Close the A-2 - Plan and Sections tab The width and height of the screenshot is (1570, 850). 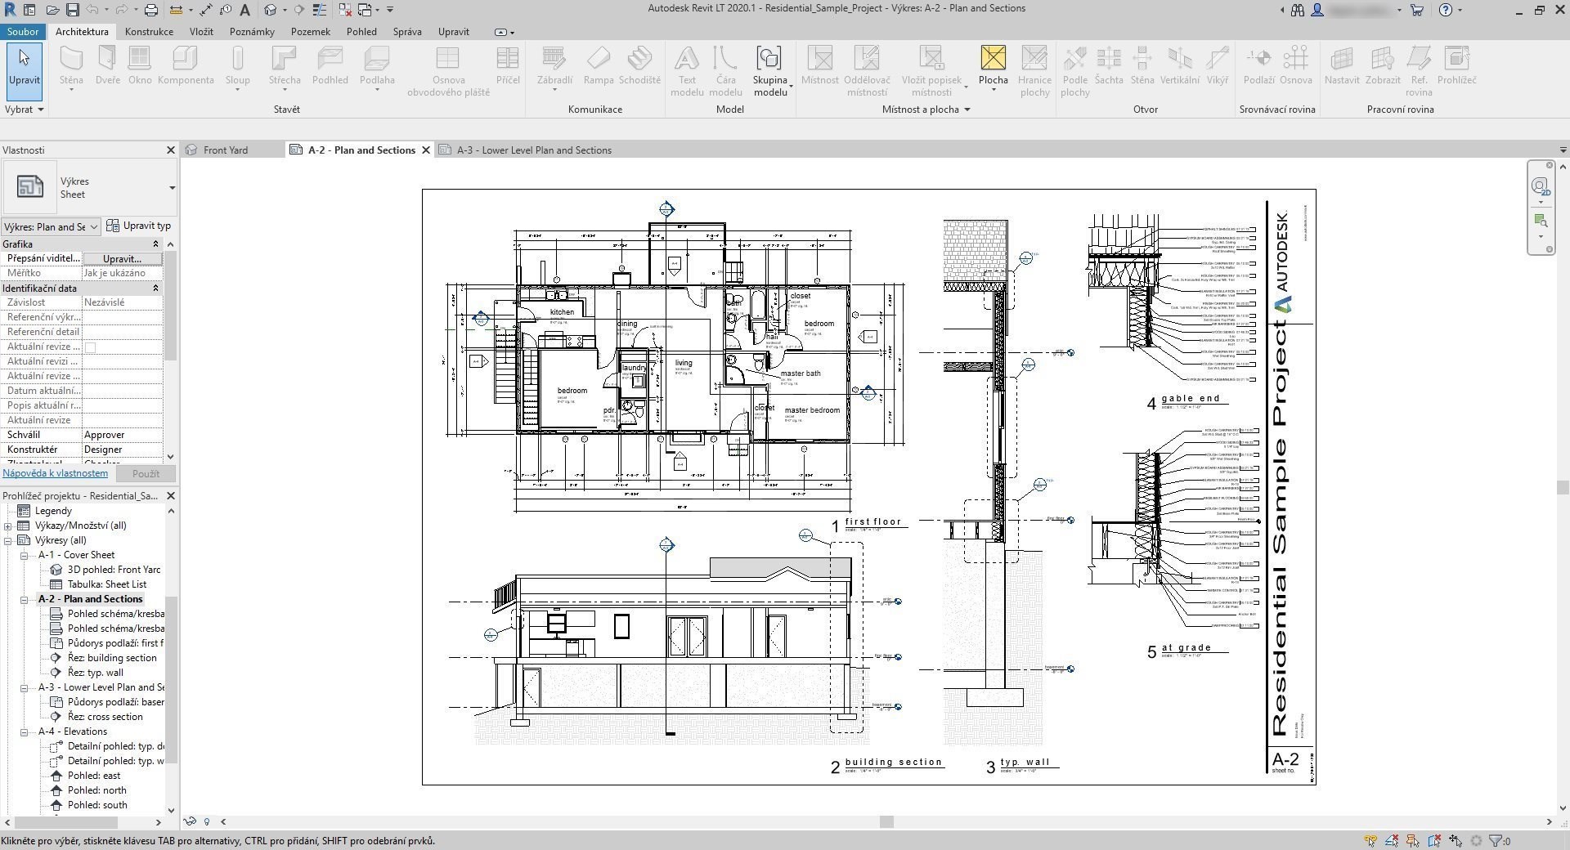(x=426, y=150)
